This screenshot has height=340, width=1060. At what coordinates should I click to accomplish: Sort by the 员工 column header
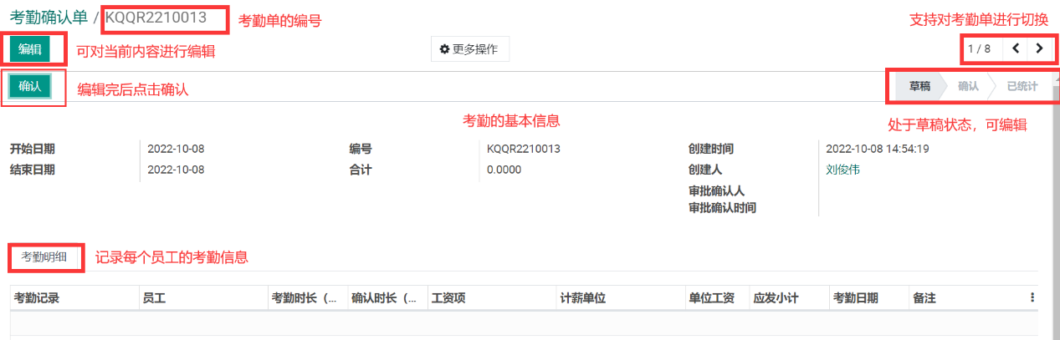154,297
